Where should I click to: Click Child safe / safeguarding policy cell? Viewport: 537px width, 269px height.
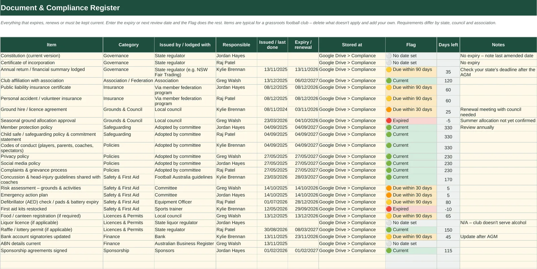(x=51, y=137)
